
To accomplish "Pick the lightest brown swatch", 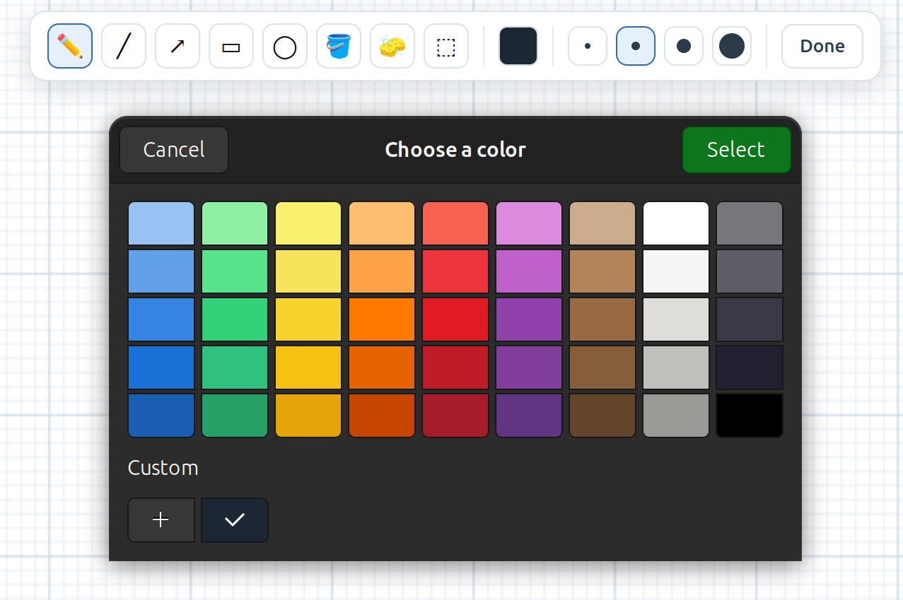I will (602, 223).
